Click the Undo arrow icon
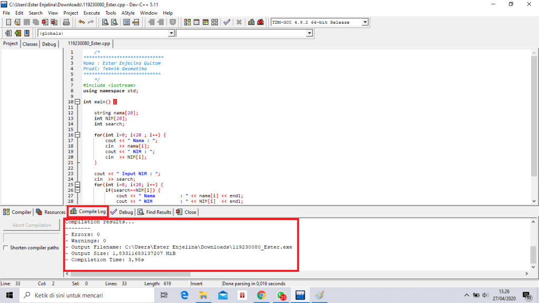 point(81,22)
